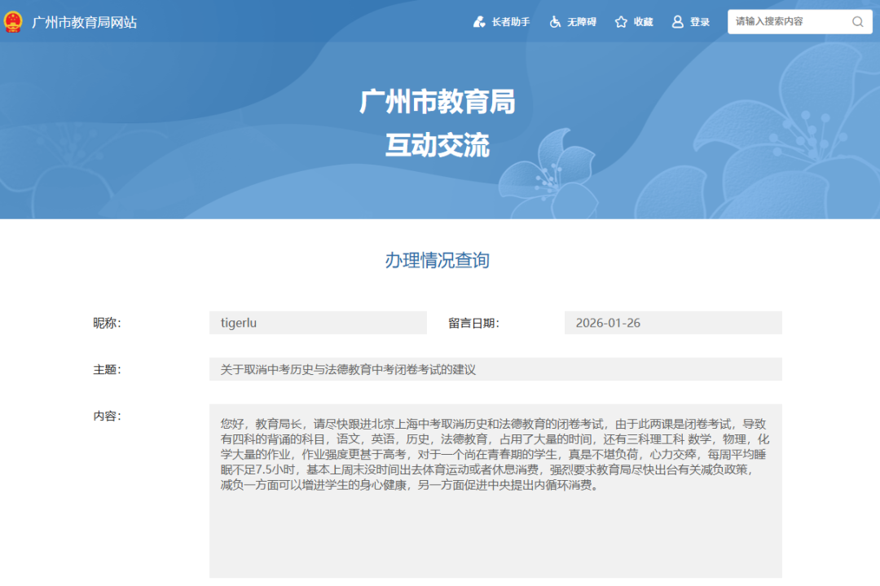Click the date field showing 2026-01-26
Screen dimensions: 880x586
pos(672,323)
